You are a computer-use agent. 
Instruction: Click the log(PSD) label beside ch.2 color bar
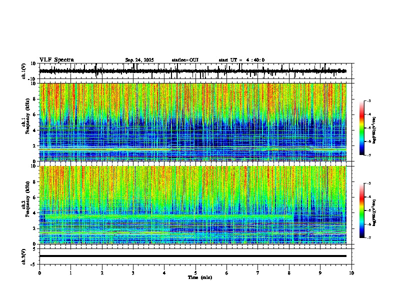374,212
